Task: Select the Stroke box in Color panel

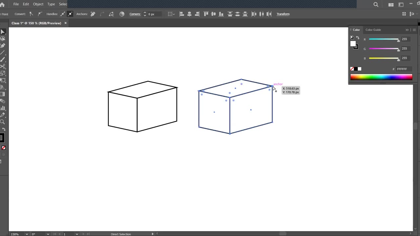Action: (356, 47)
